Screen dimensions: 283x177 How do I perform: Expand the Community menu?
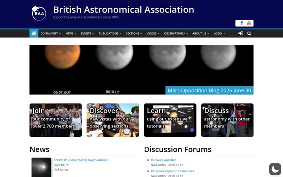51,33
